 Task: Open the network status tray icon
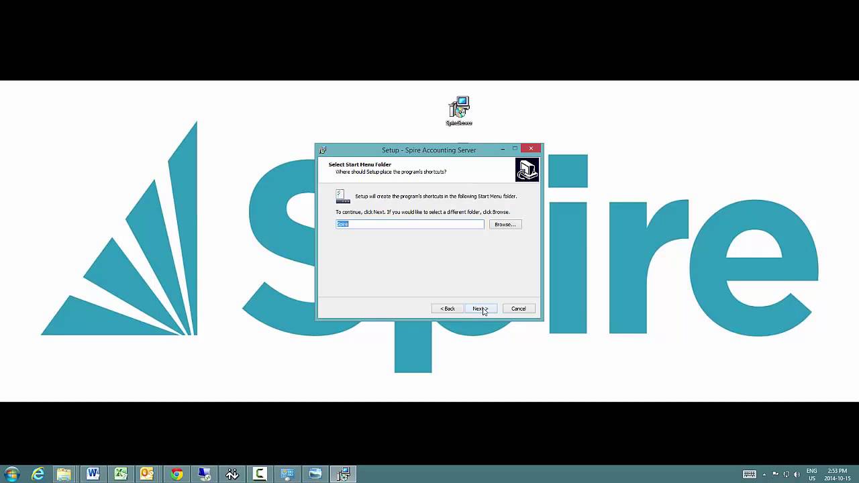coord(786,474)
